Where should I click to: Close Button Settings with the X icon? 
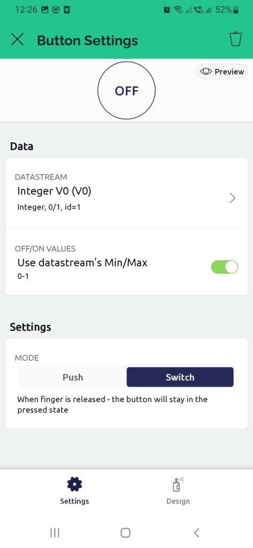[17, 39]
